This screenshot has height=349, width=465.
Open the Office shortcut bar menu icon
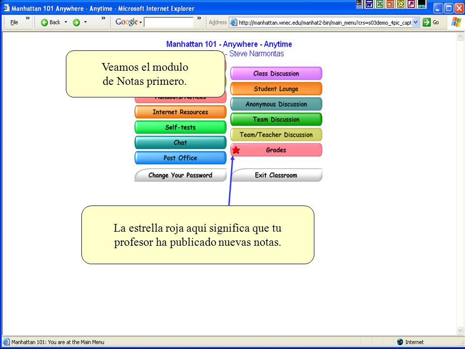tap(359, 3)
